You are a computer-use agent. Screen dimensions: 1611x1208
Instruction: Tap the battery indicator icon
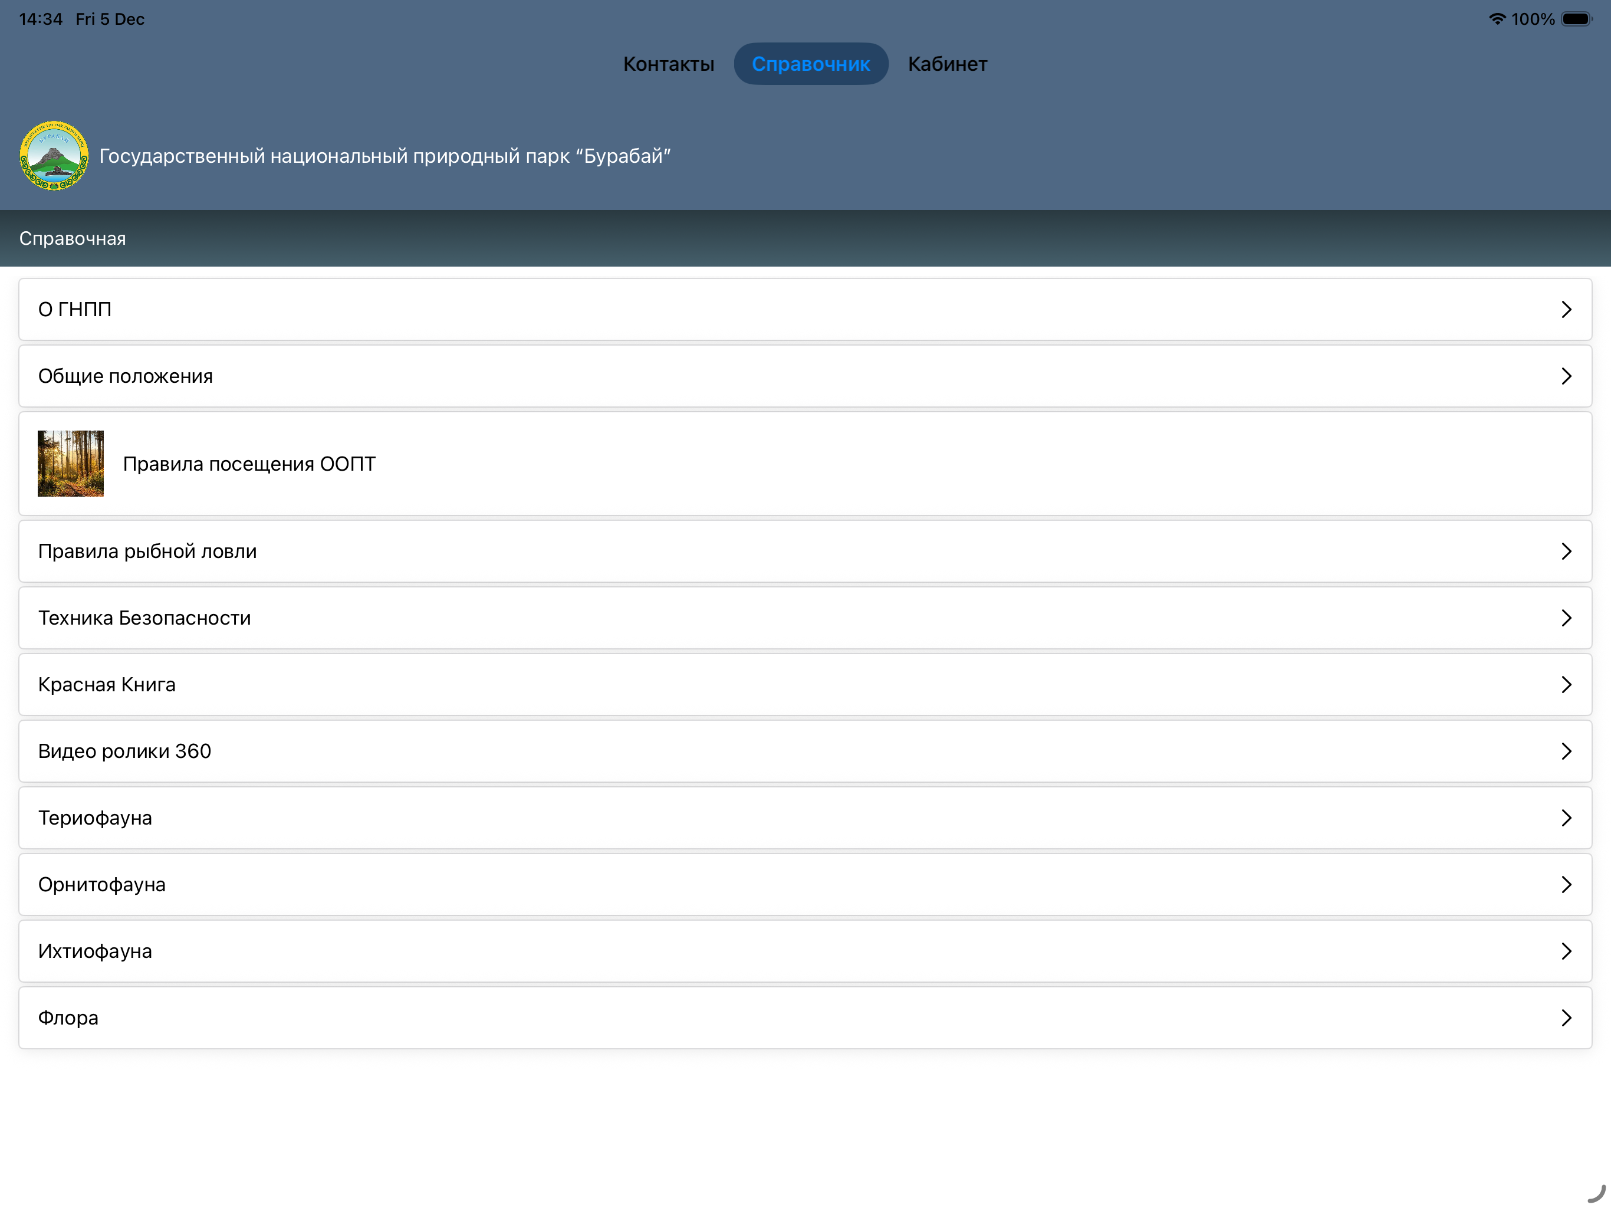coord(1577,19)
